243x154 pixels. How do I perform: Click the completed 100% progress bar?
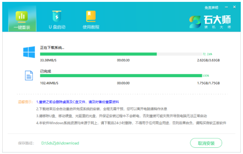(x=121, y=76)
